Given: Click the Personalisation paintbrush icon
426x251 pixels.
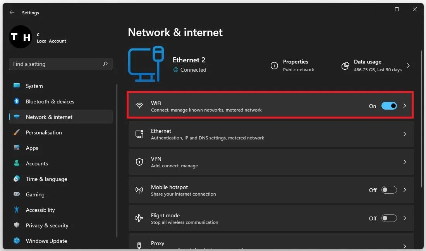Looking at the screenshot, I should coord(17,132).
